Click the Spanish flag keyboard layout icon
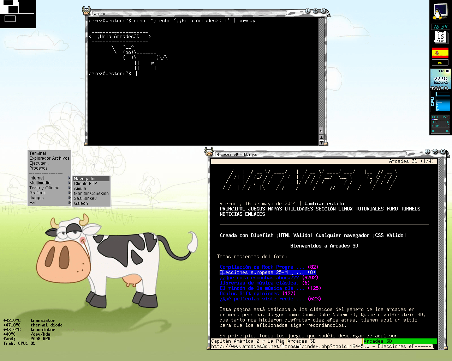 click(440, 53)
